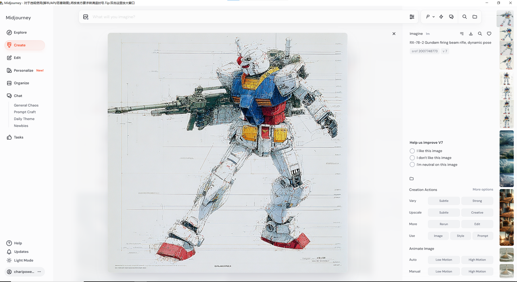Click the 'Imagine' job type label

(416, 34)
